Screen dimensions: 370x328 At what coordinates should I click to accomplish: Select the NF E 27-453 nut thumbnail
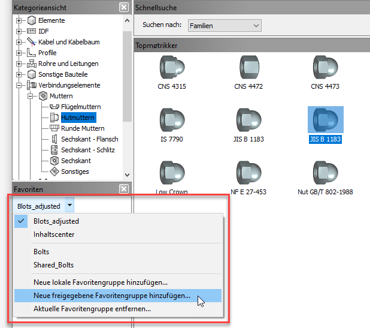[248, 173]
